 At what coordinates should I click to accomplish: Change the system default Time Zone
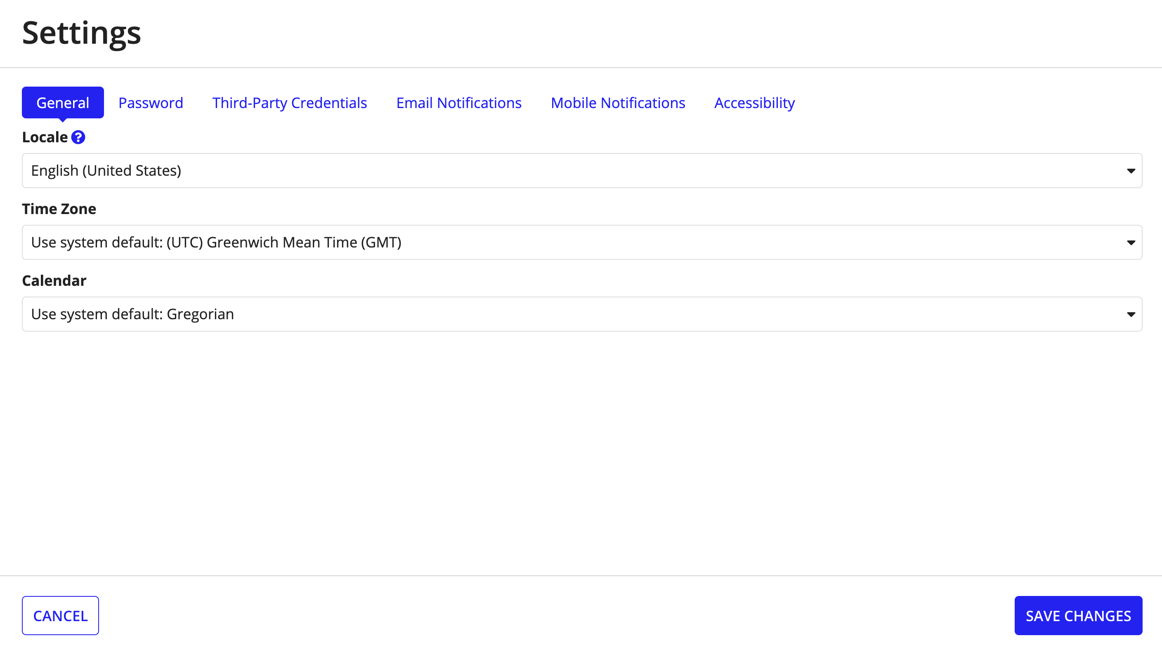pos(581,242)
